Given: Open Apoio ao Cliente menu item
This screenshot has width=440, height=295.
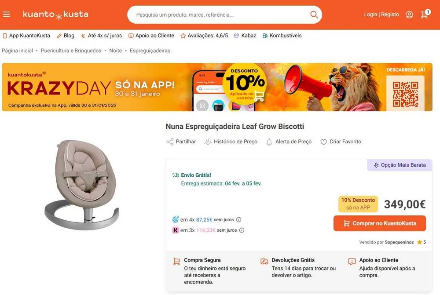Looking at the screenshot, I should click(x=151, y=36).
